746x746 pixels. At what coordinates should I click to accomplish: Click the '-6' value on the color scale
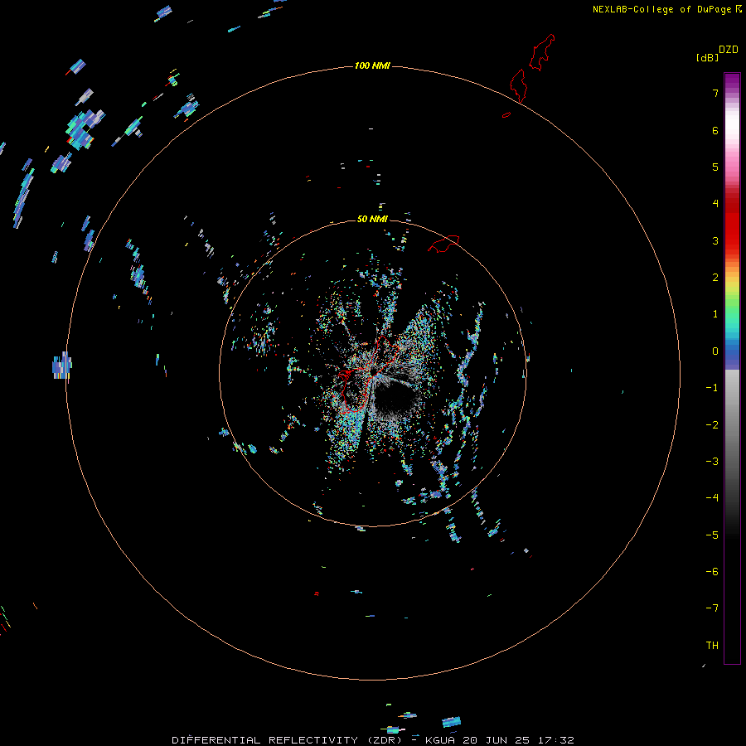(x=712, y=572)
